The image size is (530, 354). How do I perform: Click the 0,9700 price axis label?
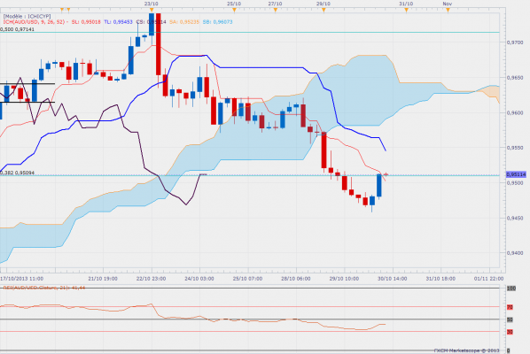[515, 42]
